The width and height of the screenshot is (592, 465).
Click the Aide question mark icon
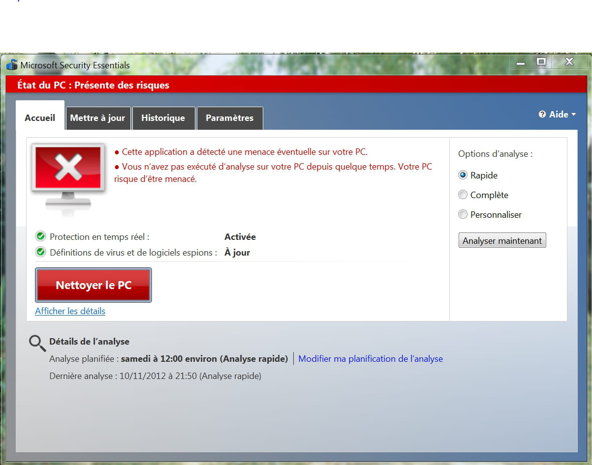pos(542,114)
